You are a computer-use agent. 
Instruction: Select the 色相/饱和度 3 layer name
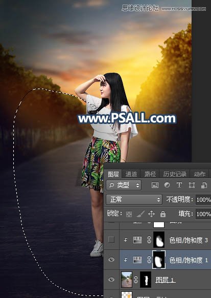(x=189, y=240)
